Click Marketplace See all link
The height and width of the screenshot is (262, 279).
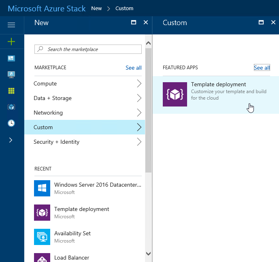tap(134, 68)
